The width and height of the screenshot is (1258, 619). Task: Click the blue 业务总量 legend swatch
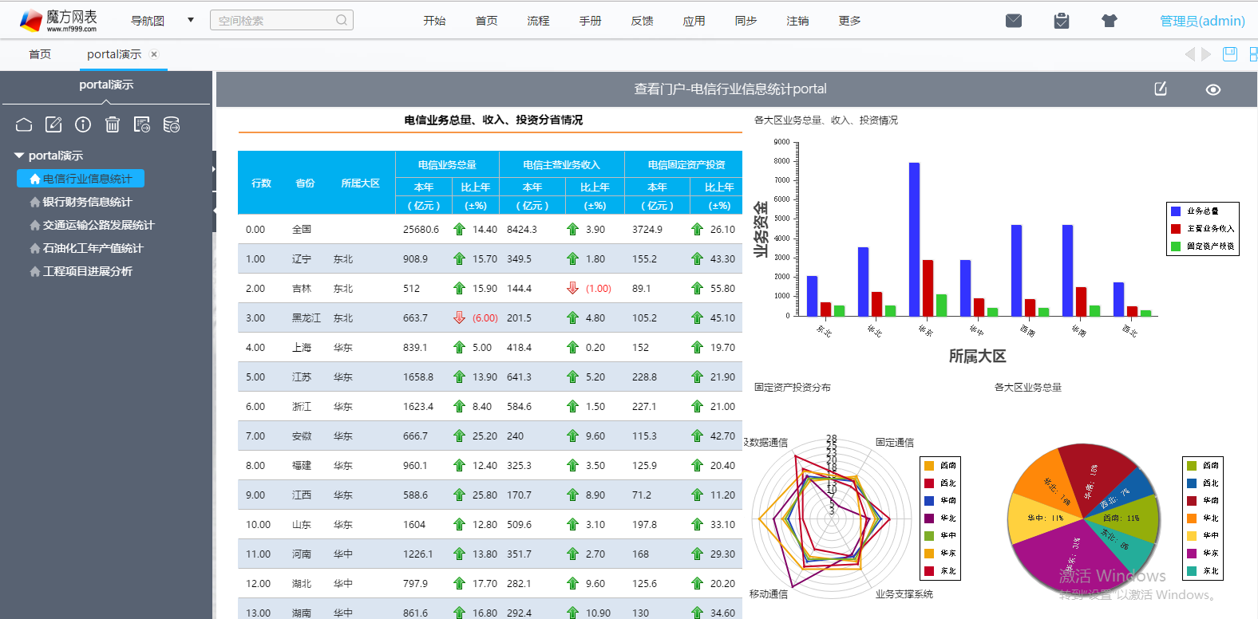click(1176, 211)
